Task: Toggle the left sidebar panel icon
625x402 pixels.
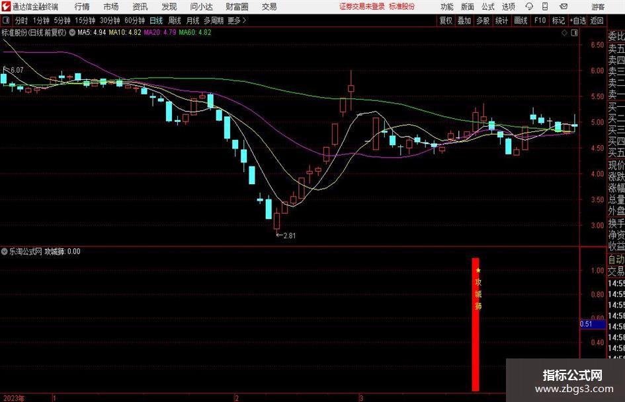Action: (x=6, y=20)
